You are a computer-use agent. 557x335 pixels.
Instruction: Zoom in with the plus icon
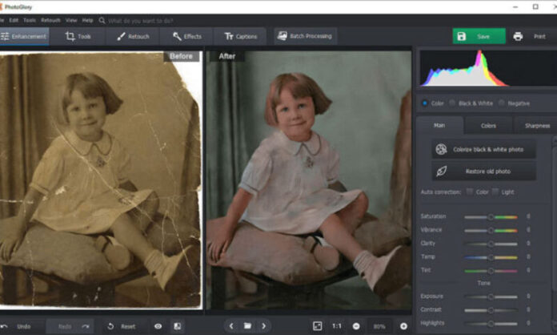403,326
